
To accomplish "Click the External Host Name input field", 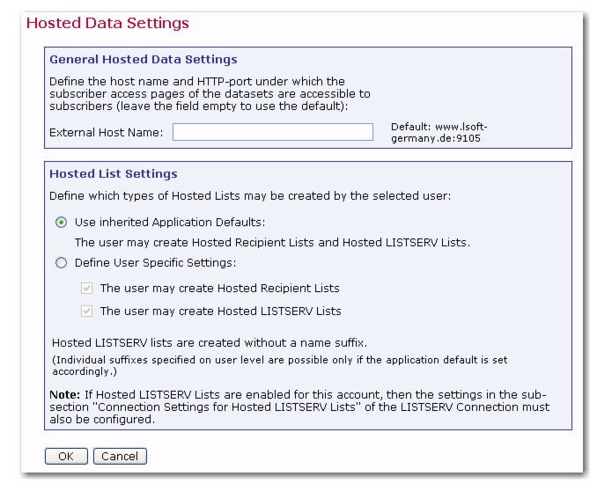I will tap(273, 132).
